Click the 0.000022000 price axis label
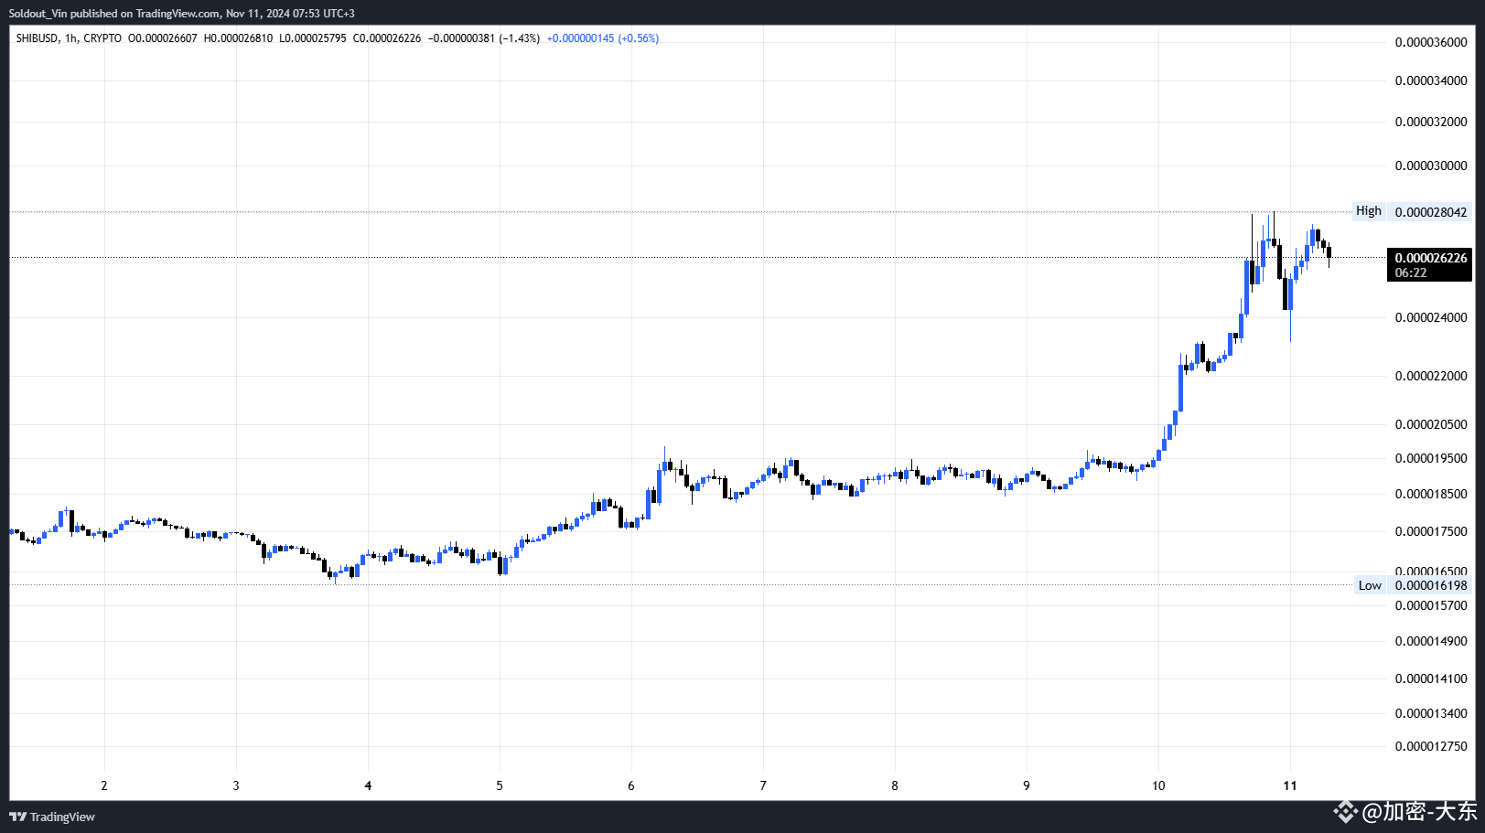The width and height of the screenshot is (1485, 833). click(x=1431, y=376)
